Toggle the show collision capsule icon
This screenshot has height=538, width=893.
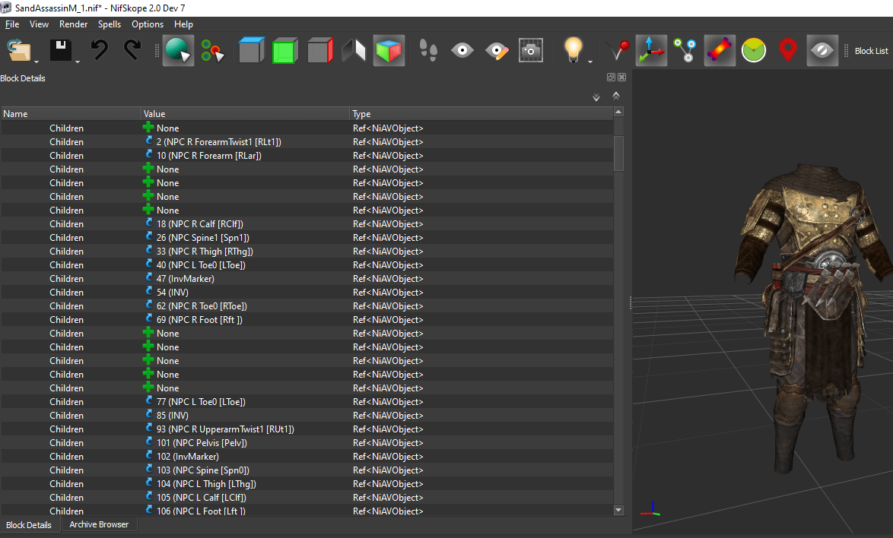point(720,51)
